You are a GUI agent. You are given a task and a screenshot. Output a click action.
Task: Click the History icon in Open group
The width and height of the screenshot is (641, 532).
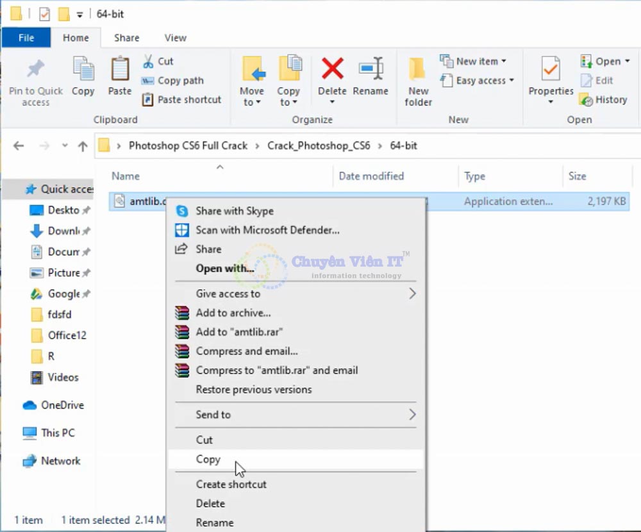pyautogui.click(x=585, y=100)
